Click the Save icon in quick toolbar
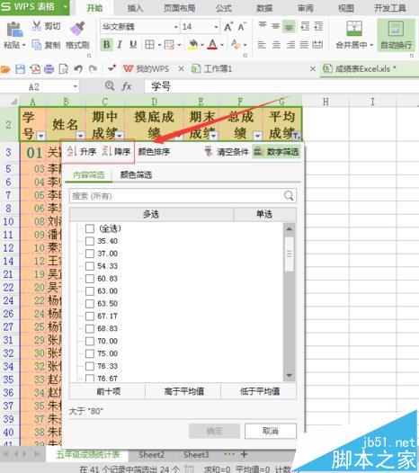Screen dimensions: 419x473 pyautogui.click(x=20, y=69)
